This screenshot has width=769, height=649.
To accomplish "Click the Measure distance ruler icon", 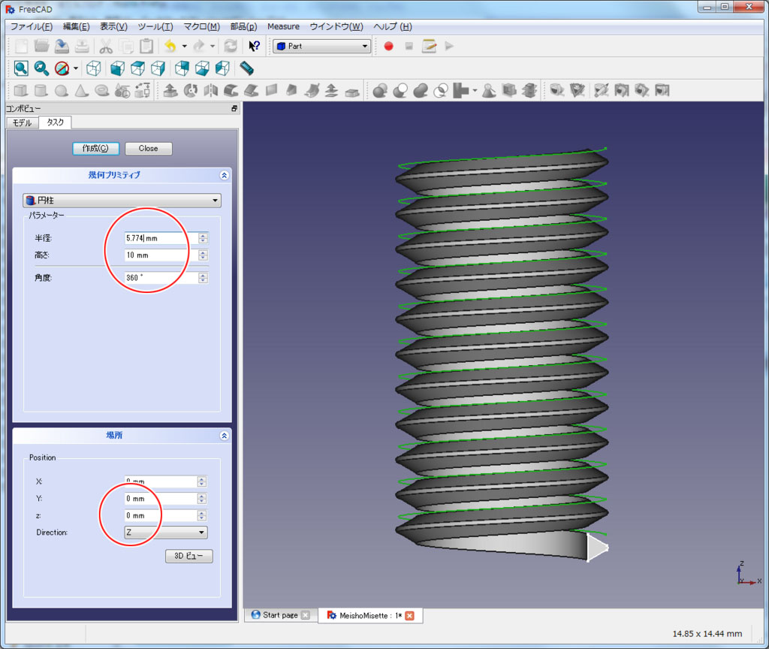I will [246, 68].
